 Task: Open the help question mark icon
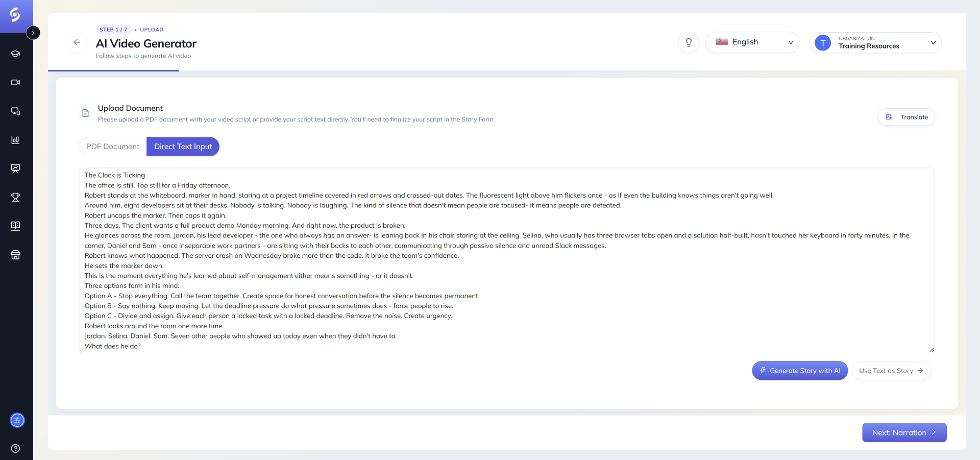point(15,448)
